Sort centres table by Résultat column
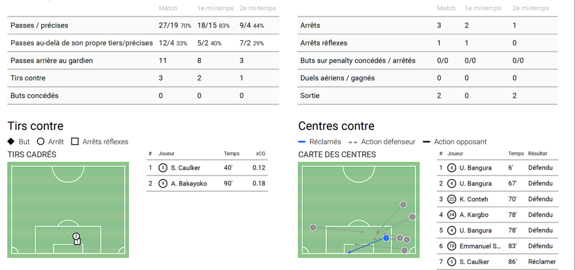This screenshot has height=270, width=575. (537, 154)
